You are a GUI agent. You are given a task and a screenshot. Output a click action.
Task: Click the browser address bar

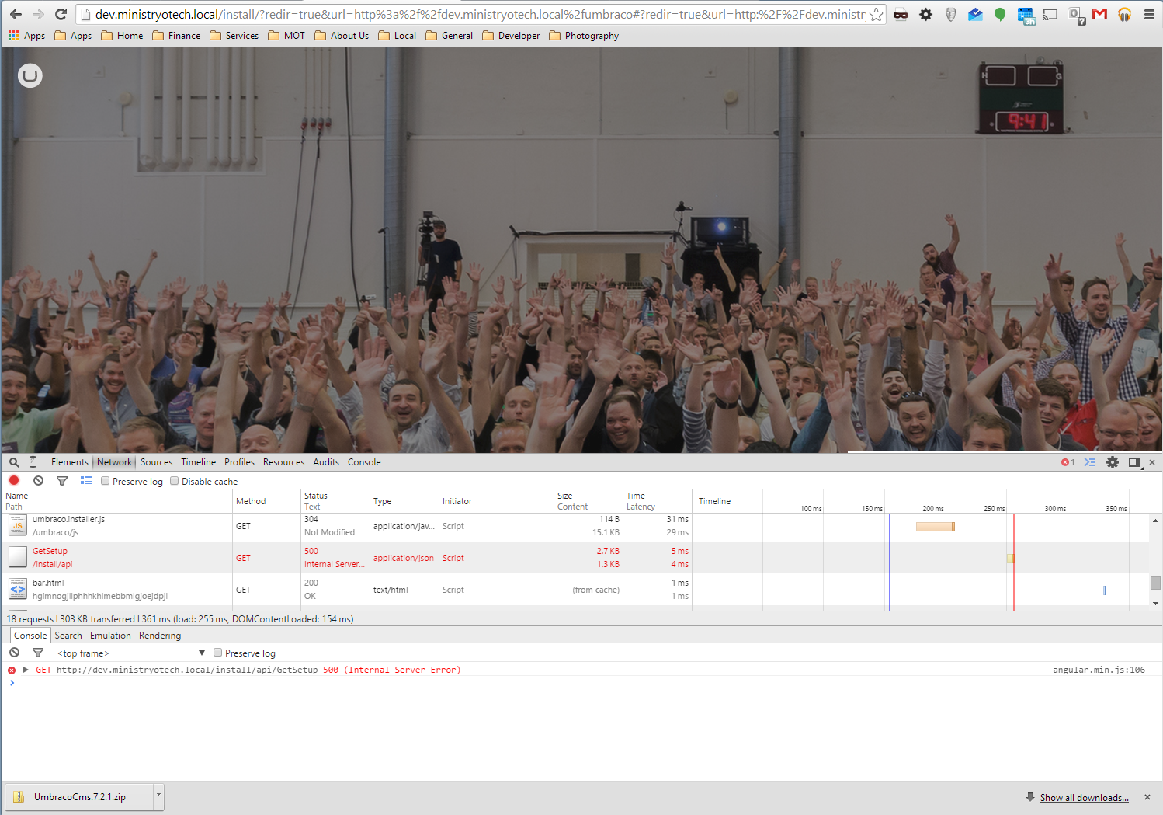481,14
